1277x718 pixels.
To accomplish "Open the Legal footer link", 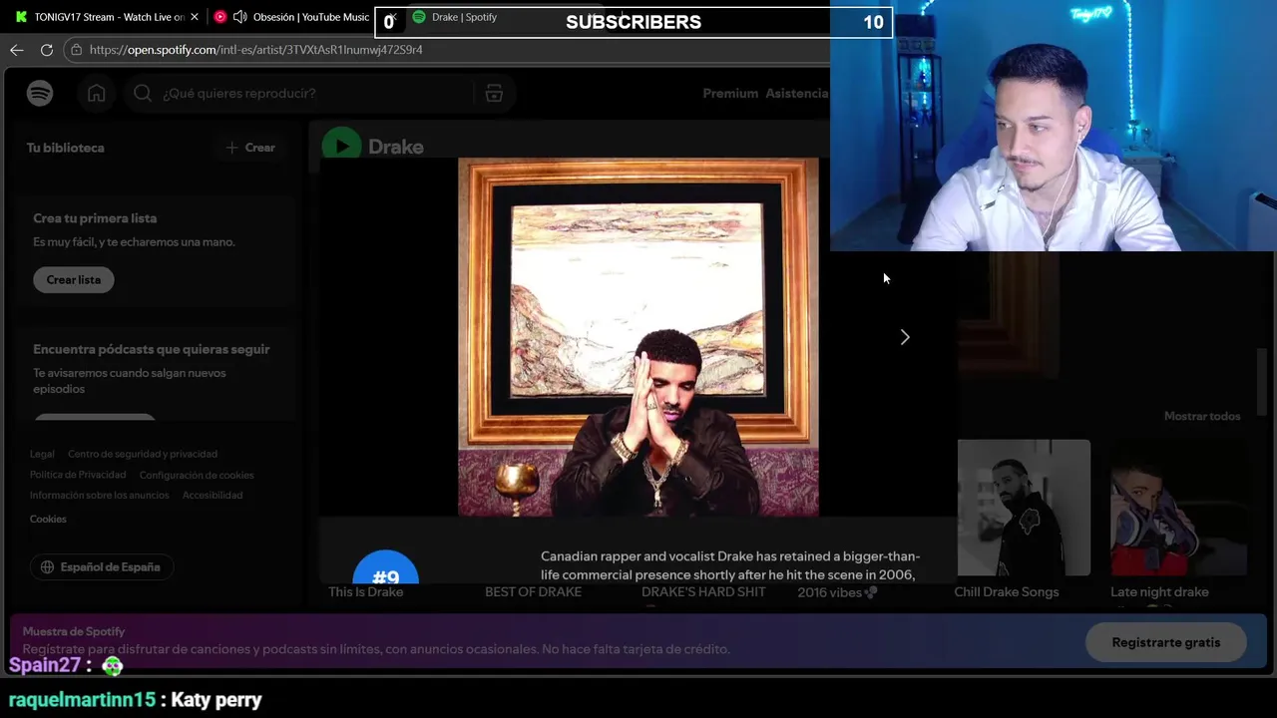I will 42,454.
